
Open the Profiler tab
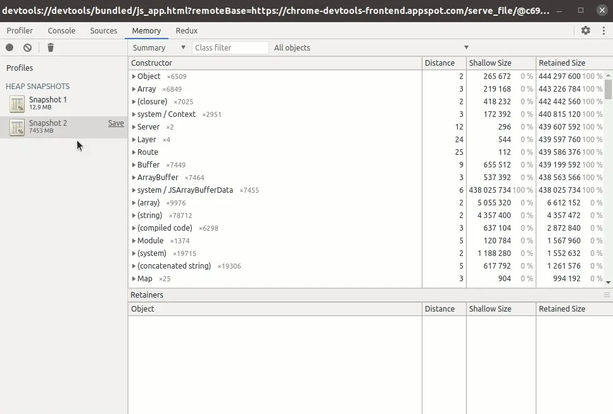[20, 30]
